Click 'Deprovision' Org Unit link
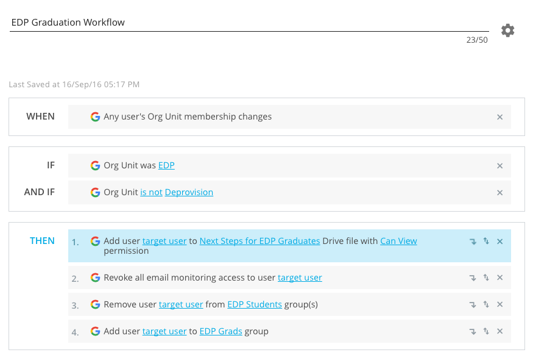Image resolution: width=533 pixels, height=355 pixels. pos(189,192)
